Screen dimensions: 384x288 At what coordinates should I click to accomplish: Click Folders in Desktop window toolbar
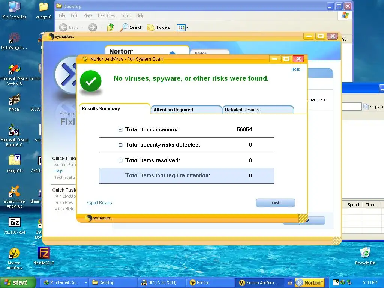159,27
